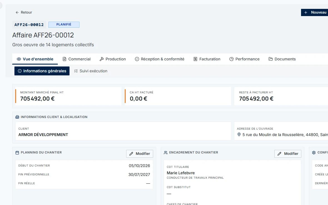Viewport: 328px width, 205px height.
Task: Click the pie chart icon beside Performance
Action: [x=231, y=59]
